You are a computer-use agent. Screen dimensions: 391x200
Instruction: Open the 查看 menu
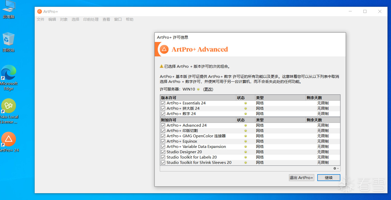click(106, 19)
